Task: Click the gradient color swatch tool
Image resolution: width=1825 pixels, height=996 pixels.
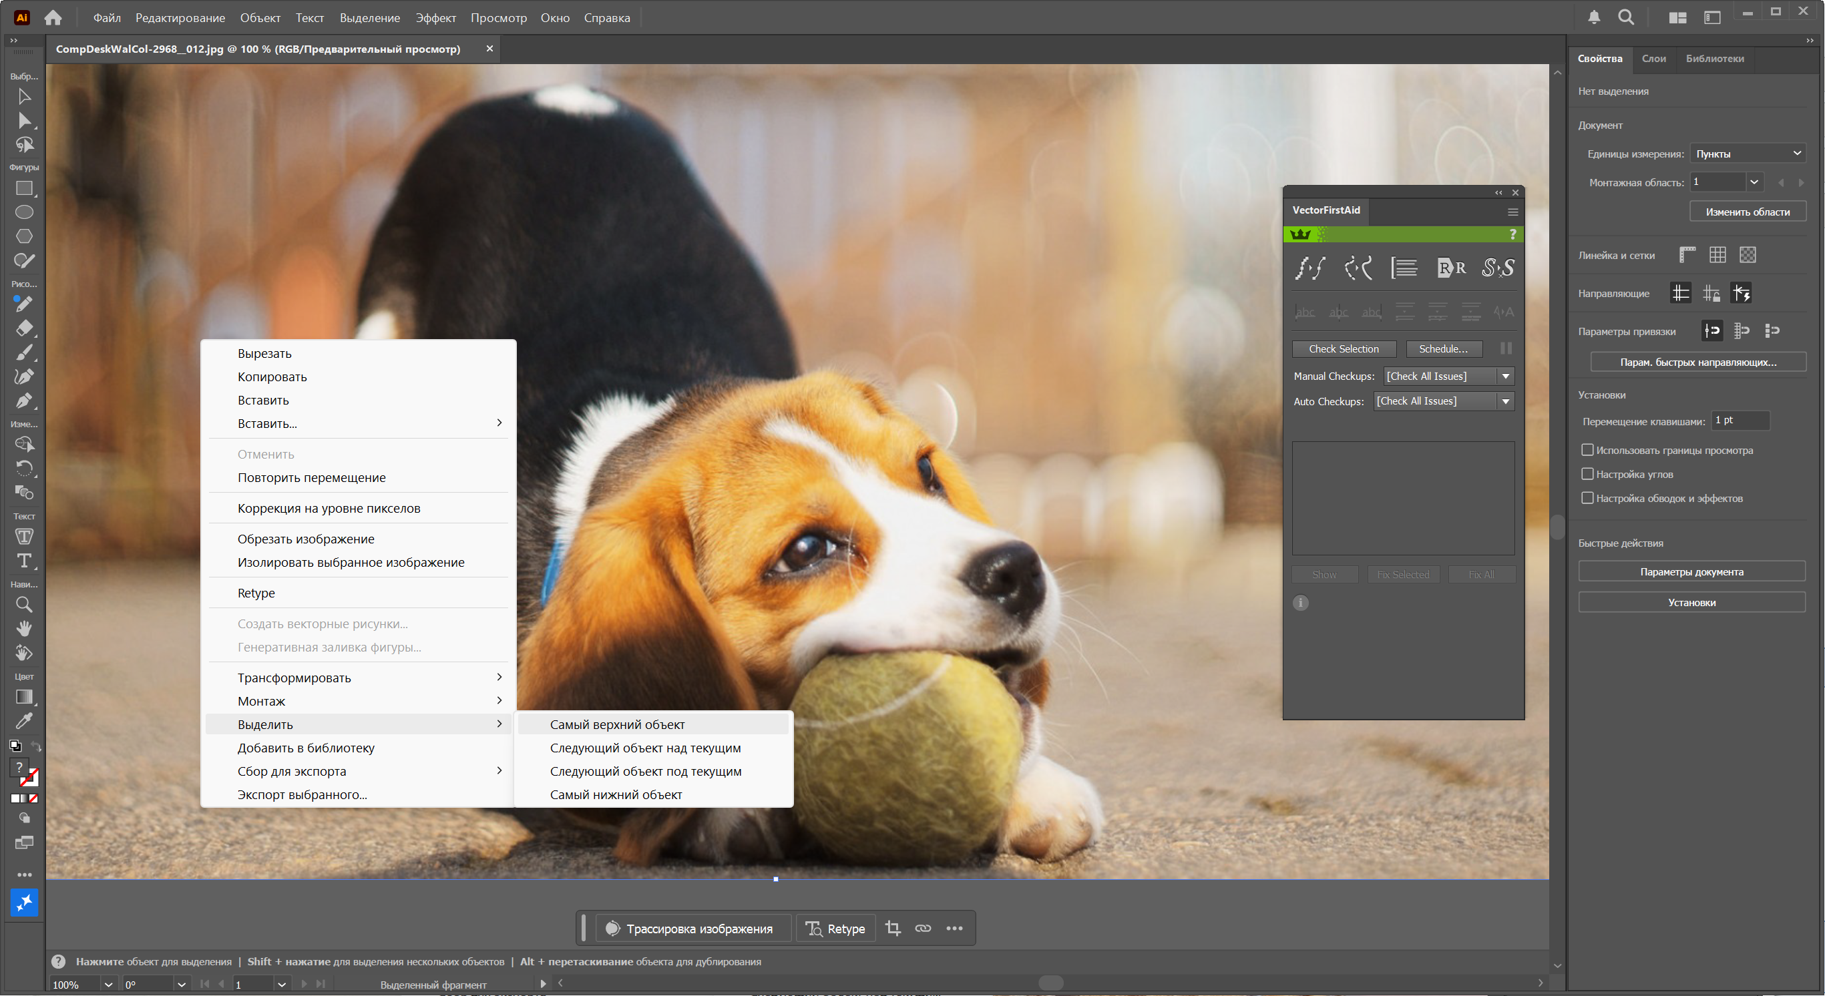Action: tap(23, 697)
